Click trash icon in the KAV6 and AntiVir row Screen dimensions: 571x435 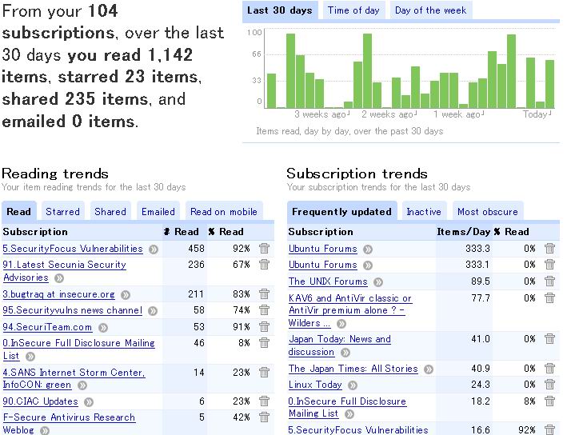[549, 297]
